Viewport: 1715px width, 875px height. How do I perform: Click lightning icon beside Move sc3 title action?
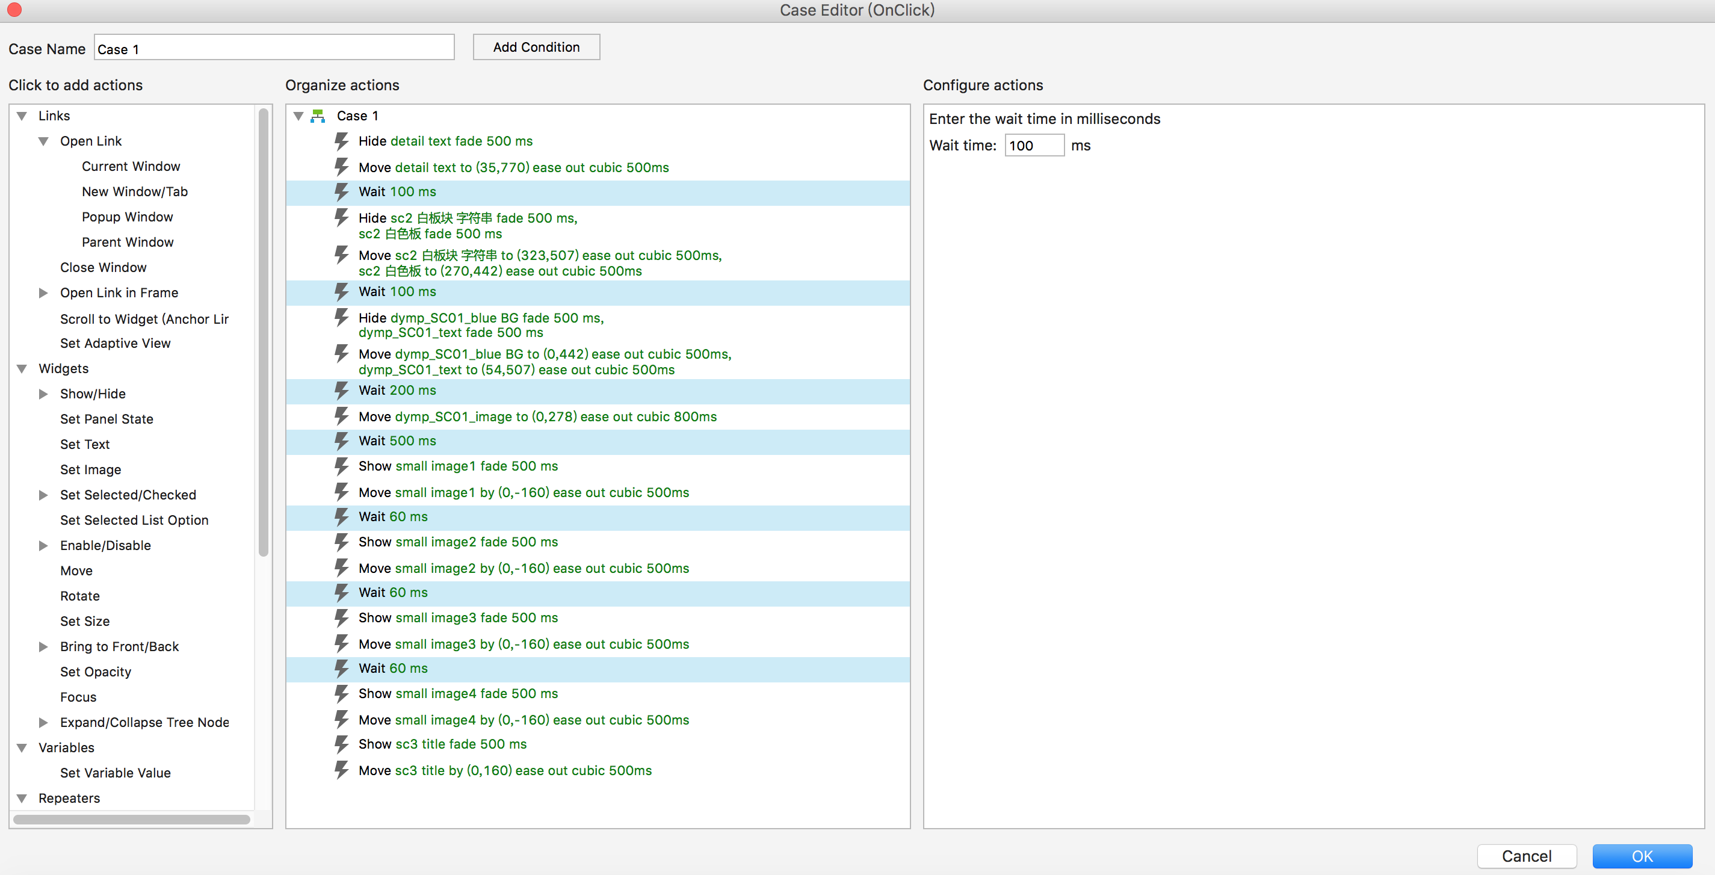pos(342,770)
